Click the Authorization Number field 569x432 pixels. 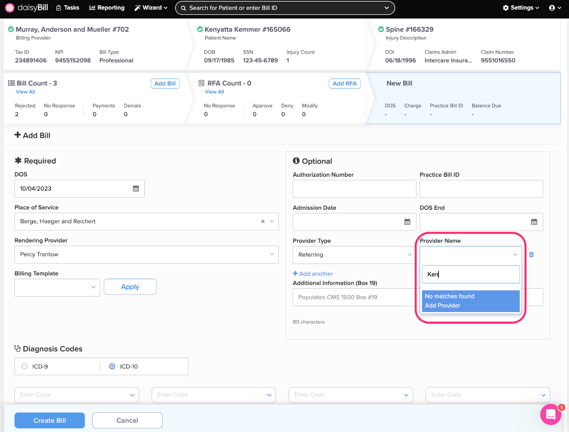[x=354, y=189]
